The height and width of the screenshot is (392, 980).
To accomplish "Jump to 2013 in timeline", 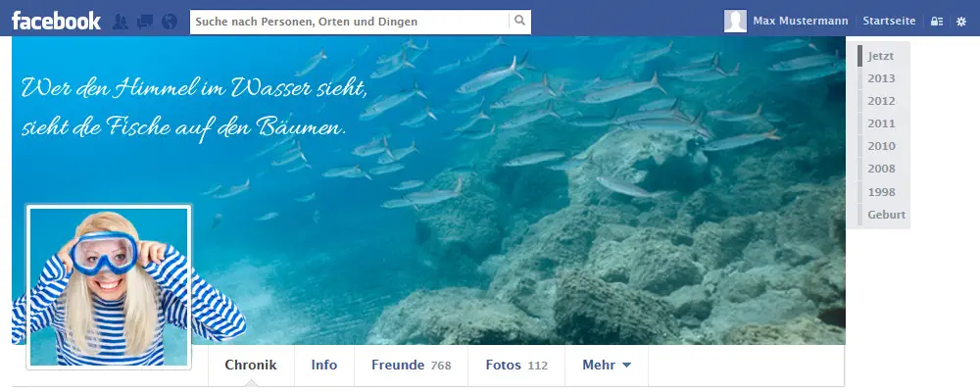I will (x=881, y=78).
